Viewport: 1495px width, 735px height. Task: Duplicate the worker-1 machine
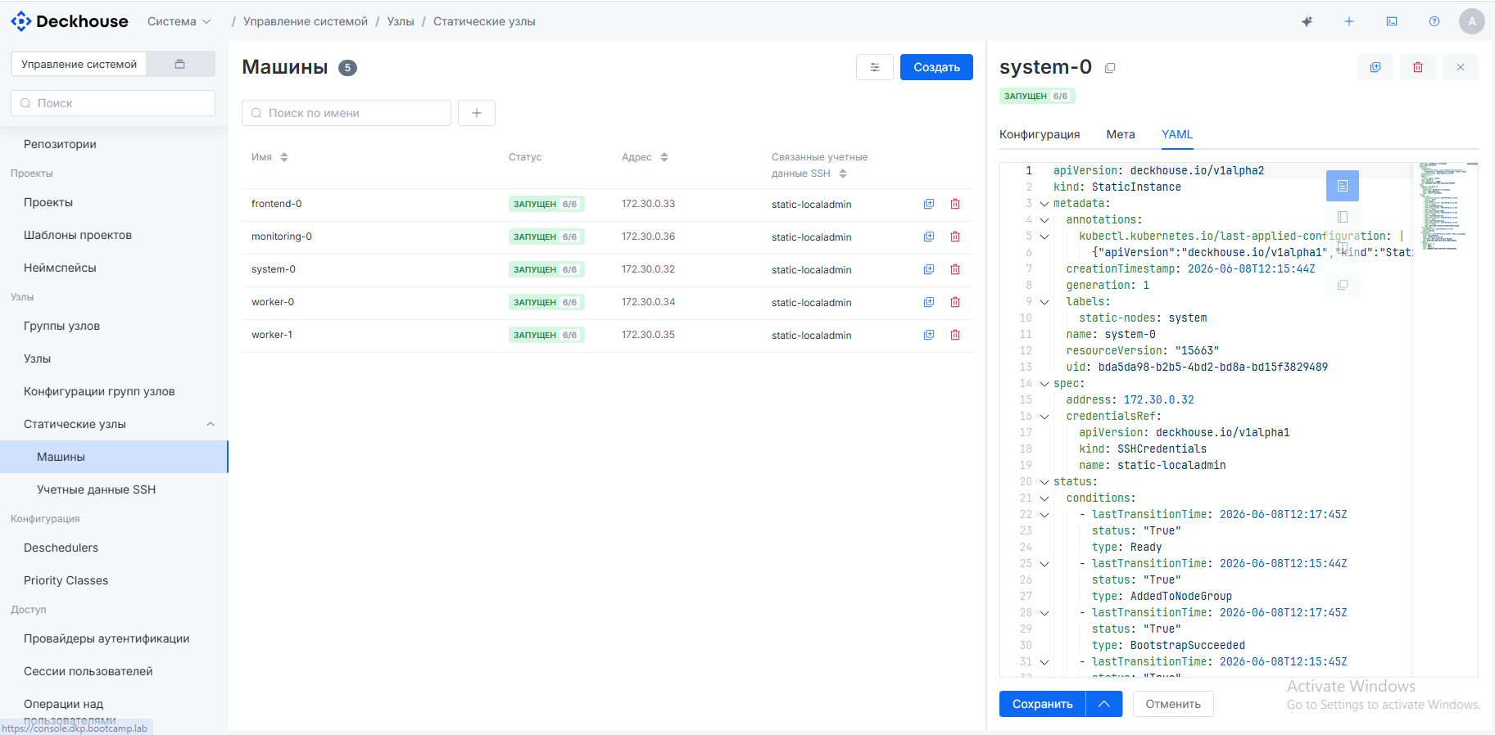tap(929, 335)
